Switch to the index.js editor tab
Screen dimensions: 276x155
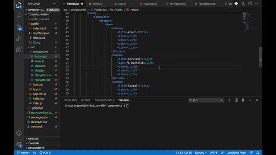[97, 4]
